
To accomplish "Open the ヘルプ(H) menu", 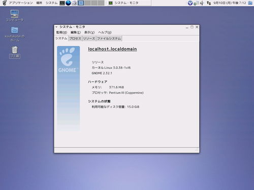I will tap(105, 32).
